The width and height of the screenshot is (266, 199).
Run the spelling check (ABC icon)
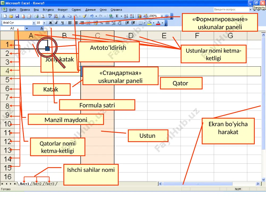pyautogui.click(x=50, y=16)
